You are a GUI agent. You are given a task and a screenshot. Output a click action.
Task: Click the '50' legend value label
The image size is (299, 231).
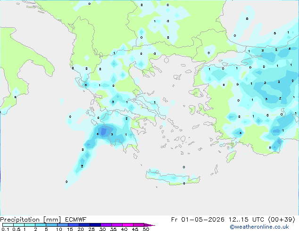(x=146, y=229)
